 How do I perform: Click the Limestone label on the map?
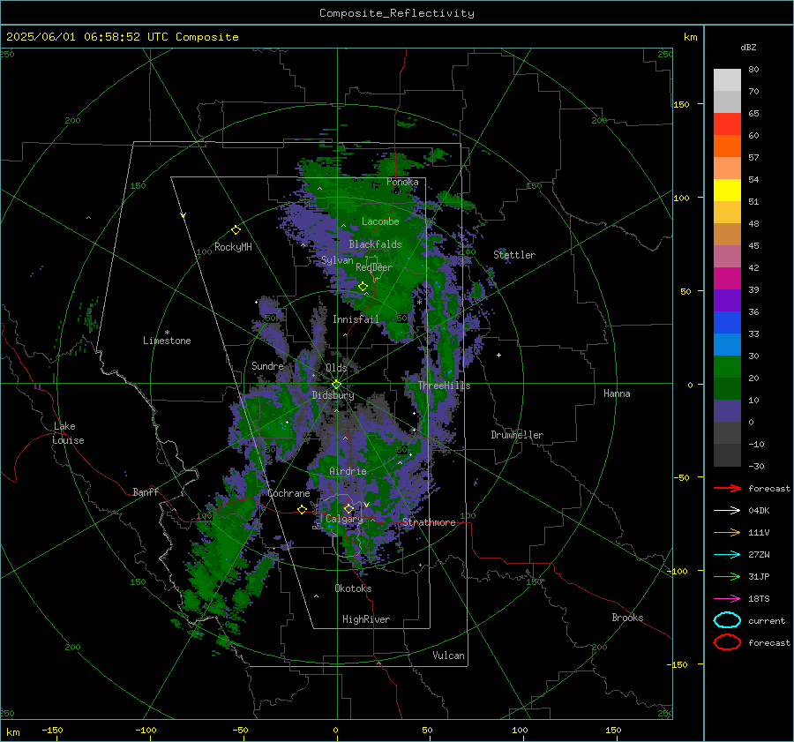pyautogui.click(x=167, y=341)
